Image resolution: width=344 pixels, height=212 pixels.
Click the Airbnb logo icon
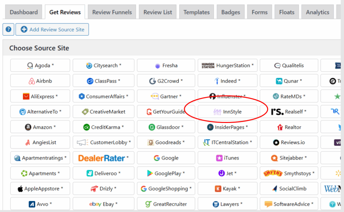(x=32, y=81)
